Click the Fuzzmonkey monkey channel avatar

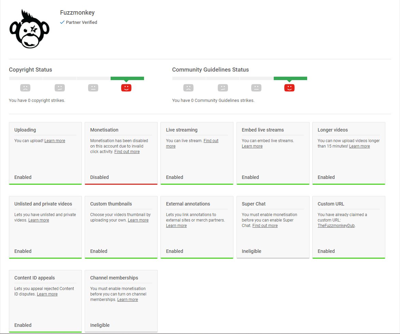point(29,29)
